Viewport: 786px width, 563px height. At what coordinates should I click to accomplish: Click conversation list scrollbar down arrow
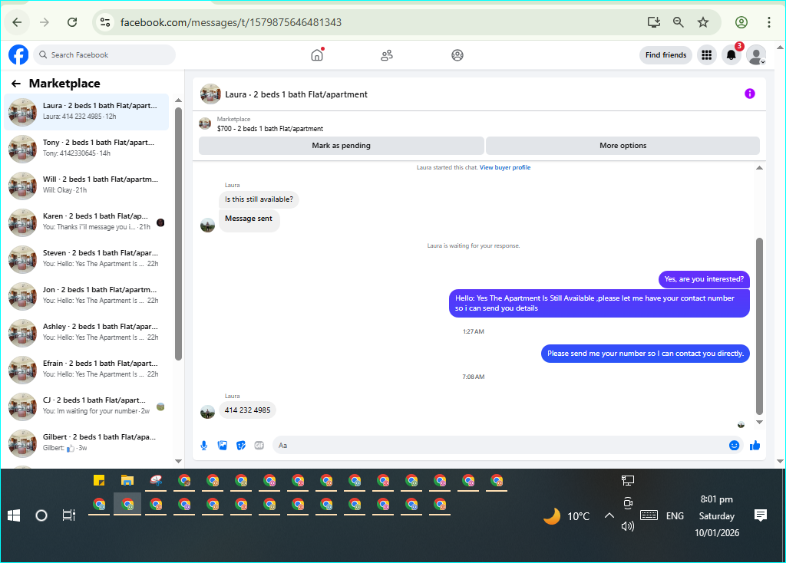[178, 461]
